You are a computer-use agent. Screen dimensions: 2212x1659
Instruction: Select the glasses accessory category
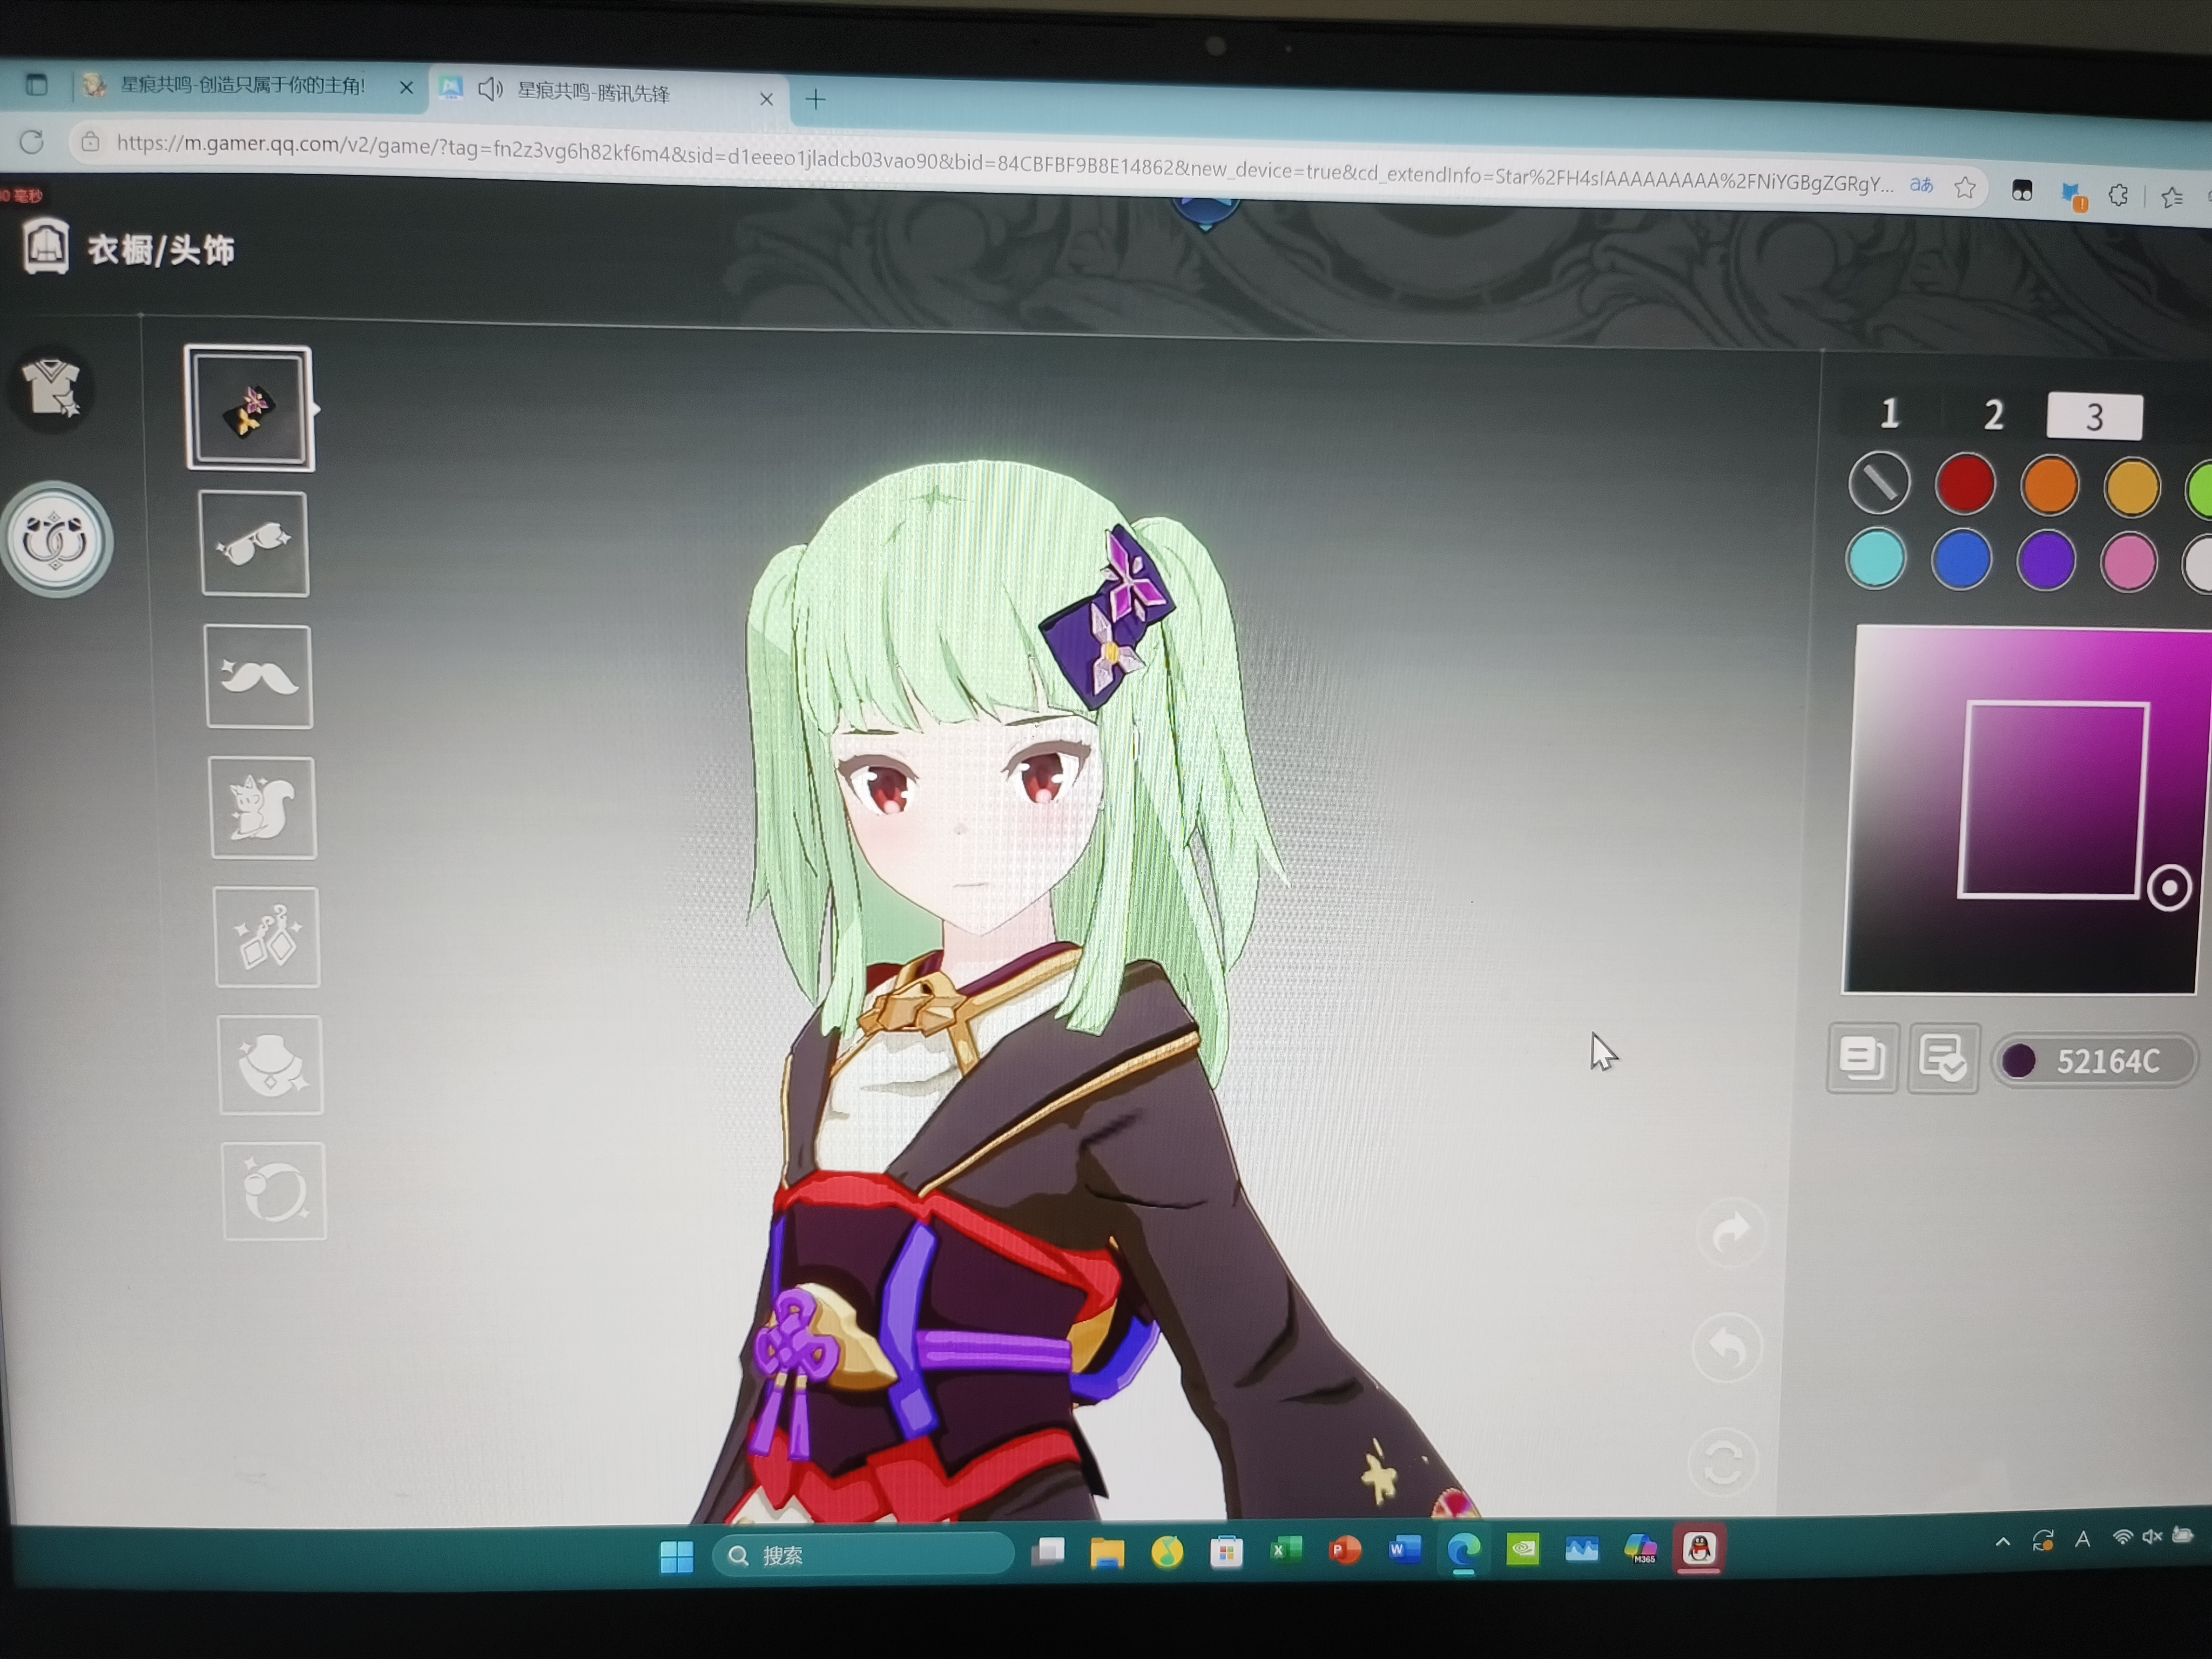tap(255, 544)
